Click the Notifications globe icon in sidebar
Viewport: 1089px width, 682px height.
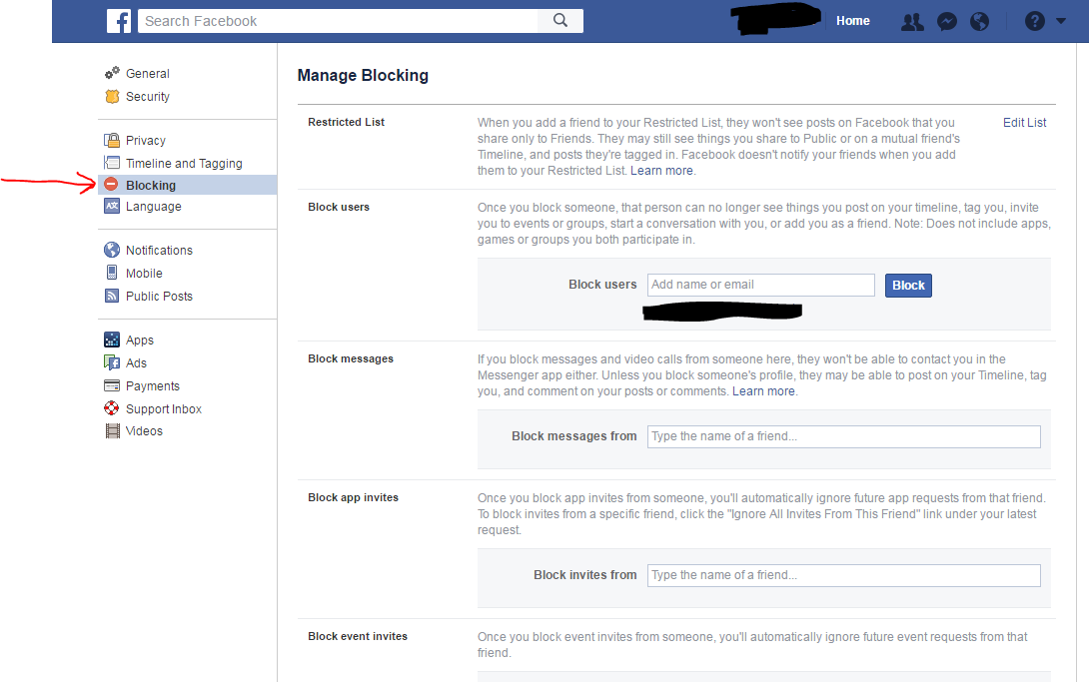[x=112, y=250]
